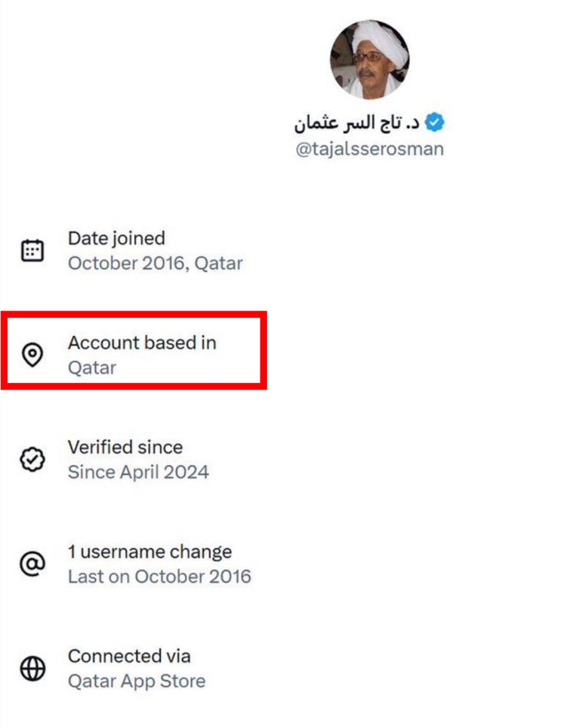Click the profile avatar photo
This screenshot has width=572, height=728.
coord(369,60)
